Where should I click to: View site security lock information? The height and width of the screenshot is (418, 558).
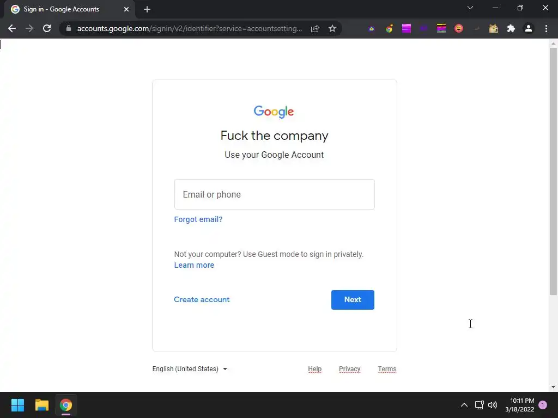(x=69, y=28)
